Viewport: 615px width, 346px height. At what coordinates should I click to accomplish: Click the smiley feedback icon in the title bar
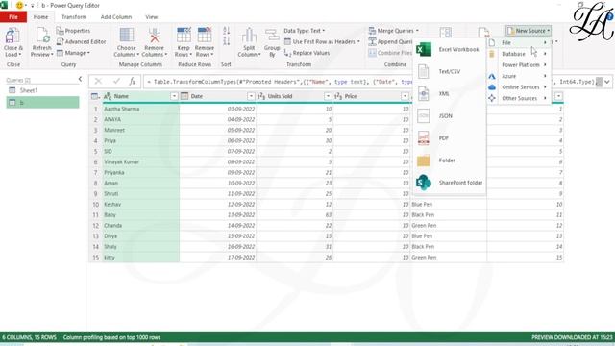click(19, 5)
